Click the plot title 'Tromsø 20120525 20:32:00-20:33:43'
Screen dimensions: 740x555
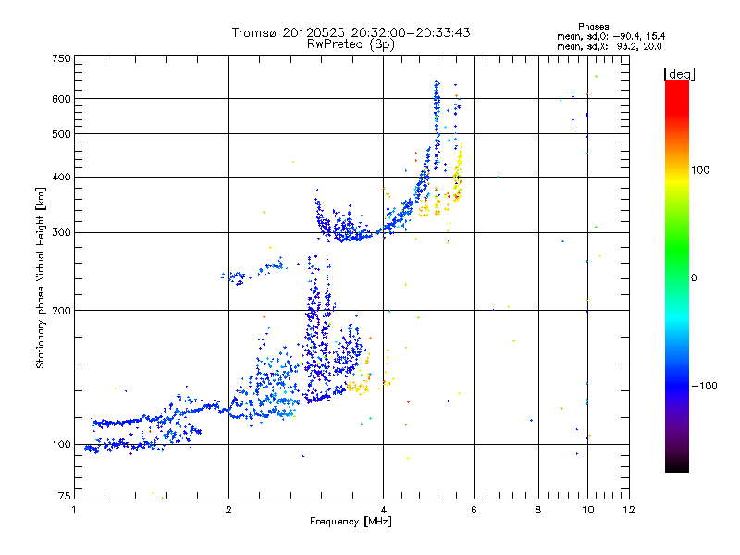(x=351, y=32)
